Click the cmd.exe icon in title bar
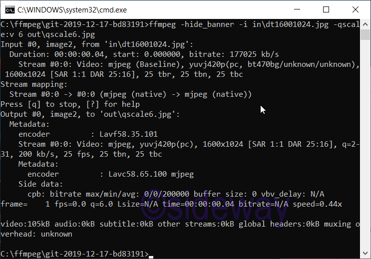The height and width of the screenshot is (259, 371). 8,9
